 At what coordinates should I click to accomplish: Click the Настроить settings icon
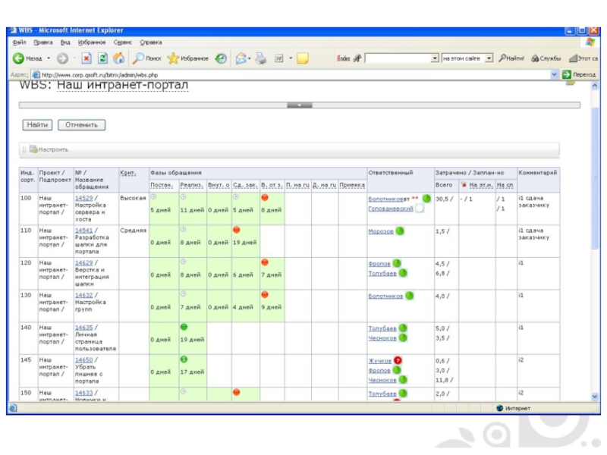coord(34,149)
